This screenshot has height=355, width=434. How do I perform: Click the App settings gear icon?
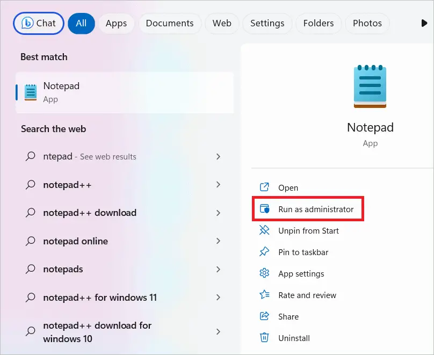(x=264, y=273)
